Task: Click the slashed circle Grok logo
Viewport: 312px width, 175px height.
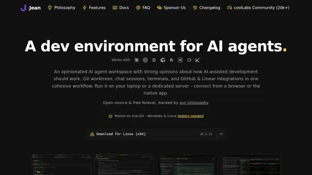Action: click(x=189, y=60)
